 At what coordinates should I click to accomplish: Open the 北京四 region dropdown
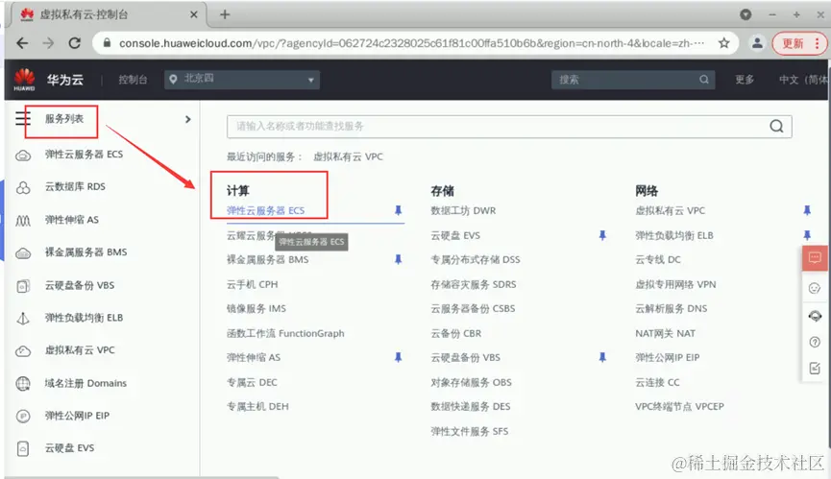point(242,80)
